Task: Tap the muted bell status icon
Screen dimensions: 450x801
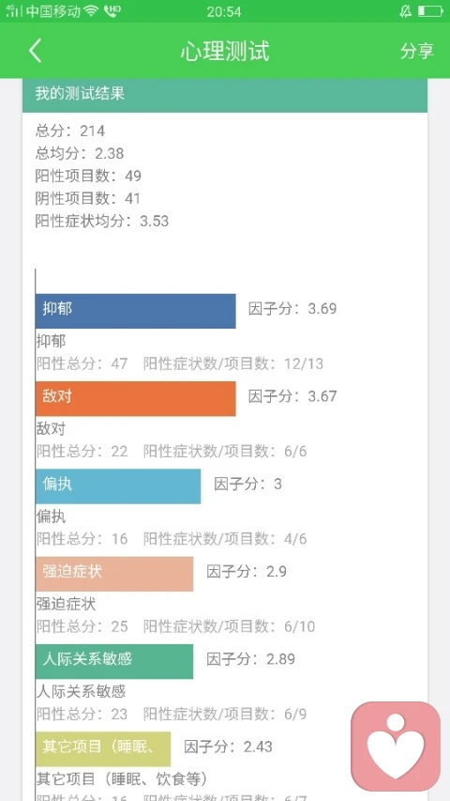Action: coord(406,11)
